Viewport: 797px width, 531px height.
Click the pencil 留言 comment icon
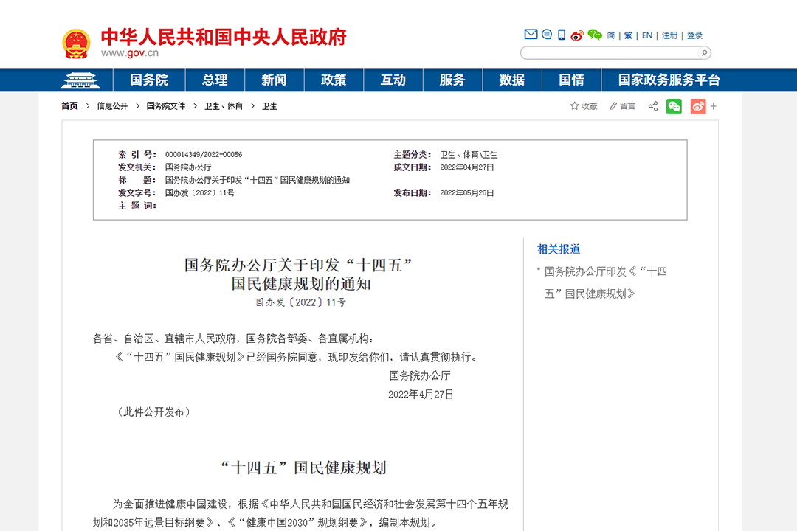point(613,105)
